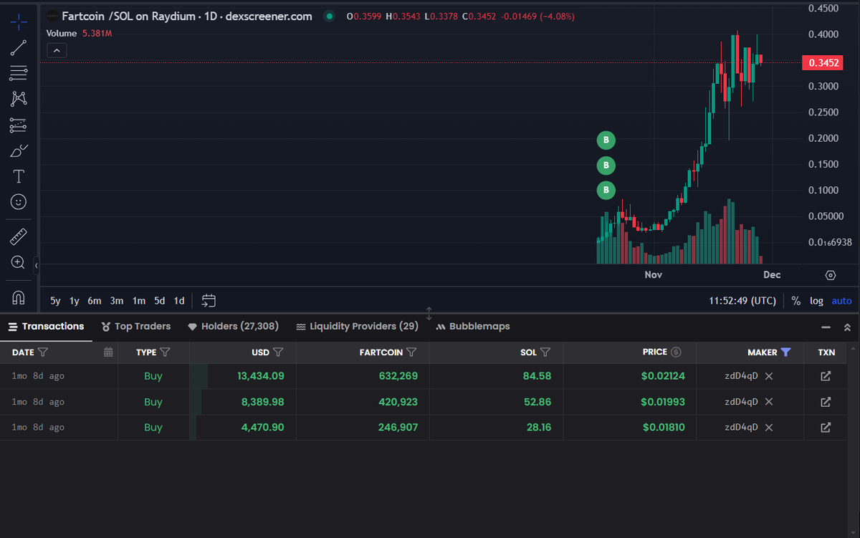The image size is (860, 538).
Task: Select the crosshair cursor tool
Action: (x=19, y=21)
